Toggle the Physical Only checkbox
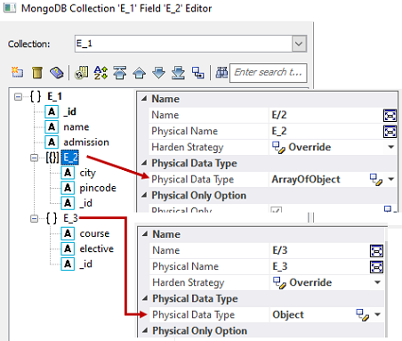This screenshot has height=341, width=402. point(276,209)
